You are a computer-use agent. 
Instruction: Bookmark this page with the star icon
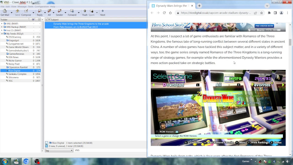262,13
